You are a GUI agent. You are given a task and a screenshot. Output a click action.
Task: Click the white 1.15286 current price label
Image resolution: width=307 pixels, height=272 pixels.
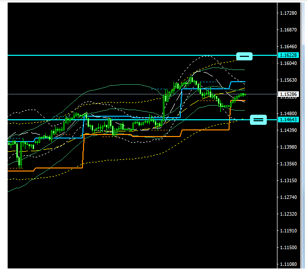288,94
